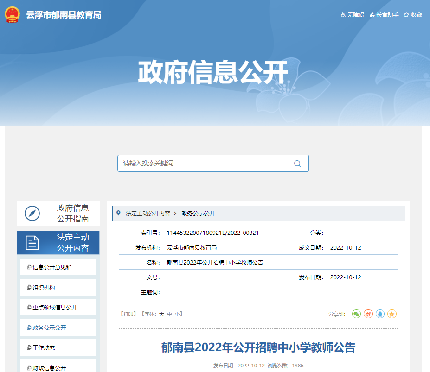The width and height of the screenshot is (430, 372).
Task: Click 收藏 to bookmark the site
Action: [413, 15]
